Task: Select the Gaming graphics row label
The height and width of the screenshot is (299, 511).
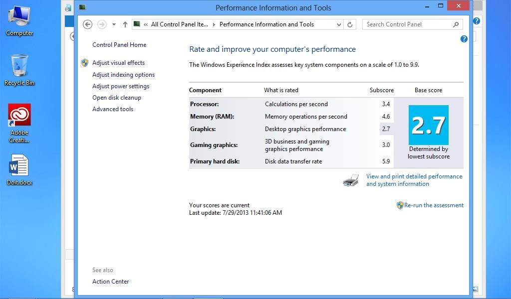Action: tap(214, 145)
